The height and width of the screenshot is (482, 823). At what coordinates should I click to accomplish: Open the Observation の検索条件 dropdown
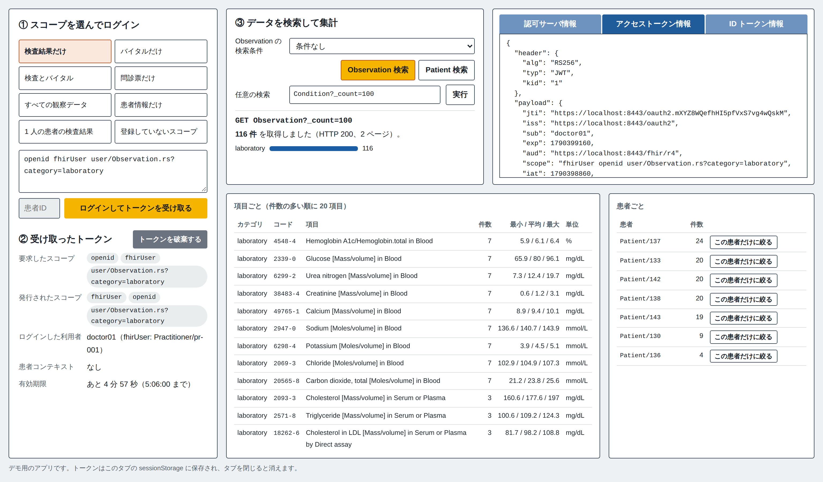382,46
